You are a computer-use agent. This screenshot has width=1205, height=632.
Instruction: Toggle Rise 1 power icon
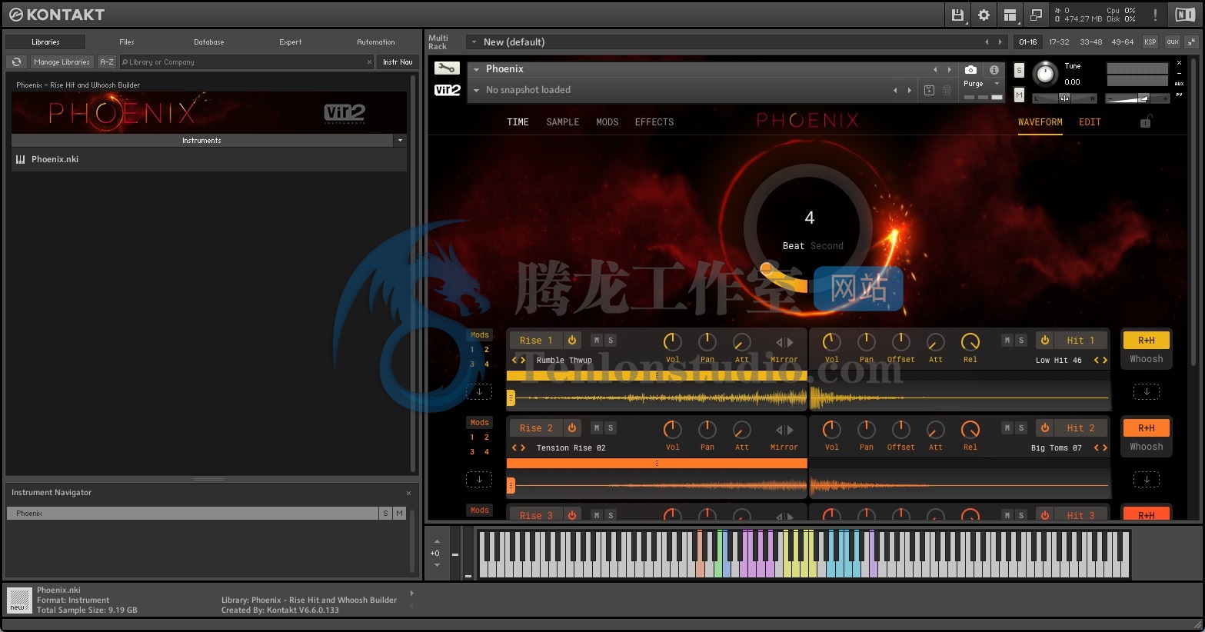(x=572, y=340)
